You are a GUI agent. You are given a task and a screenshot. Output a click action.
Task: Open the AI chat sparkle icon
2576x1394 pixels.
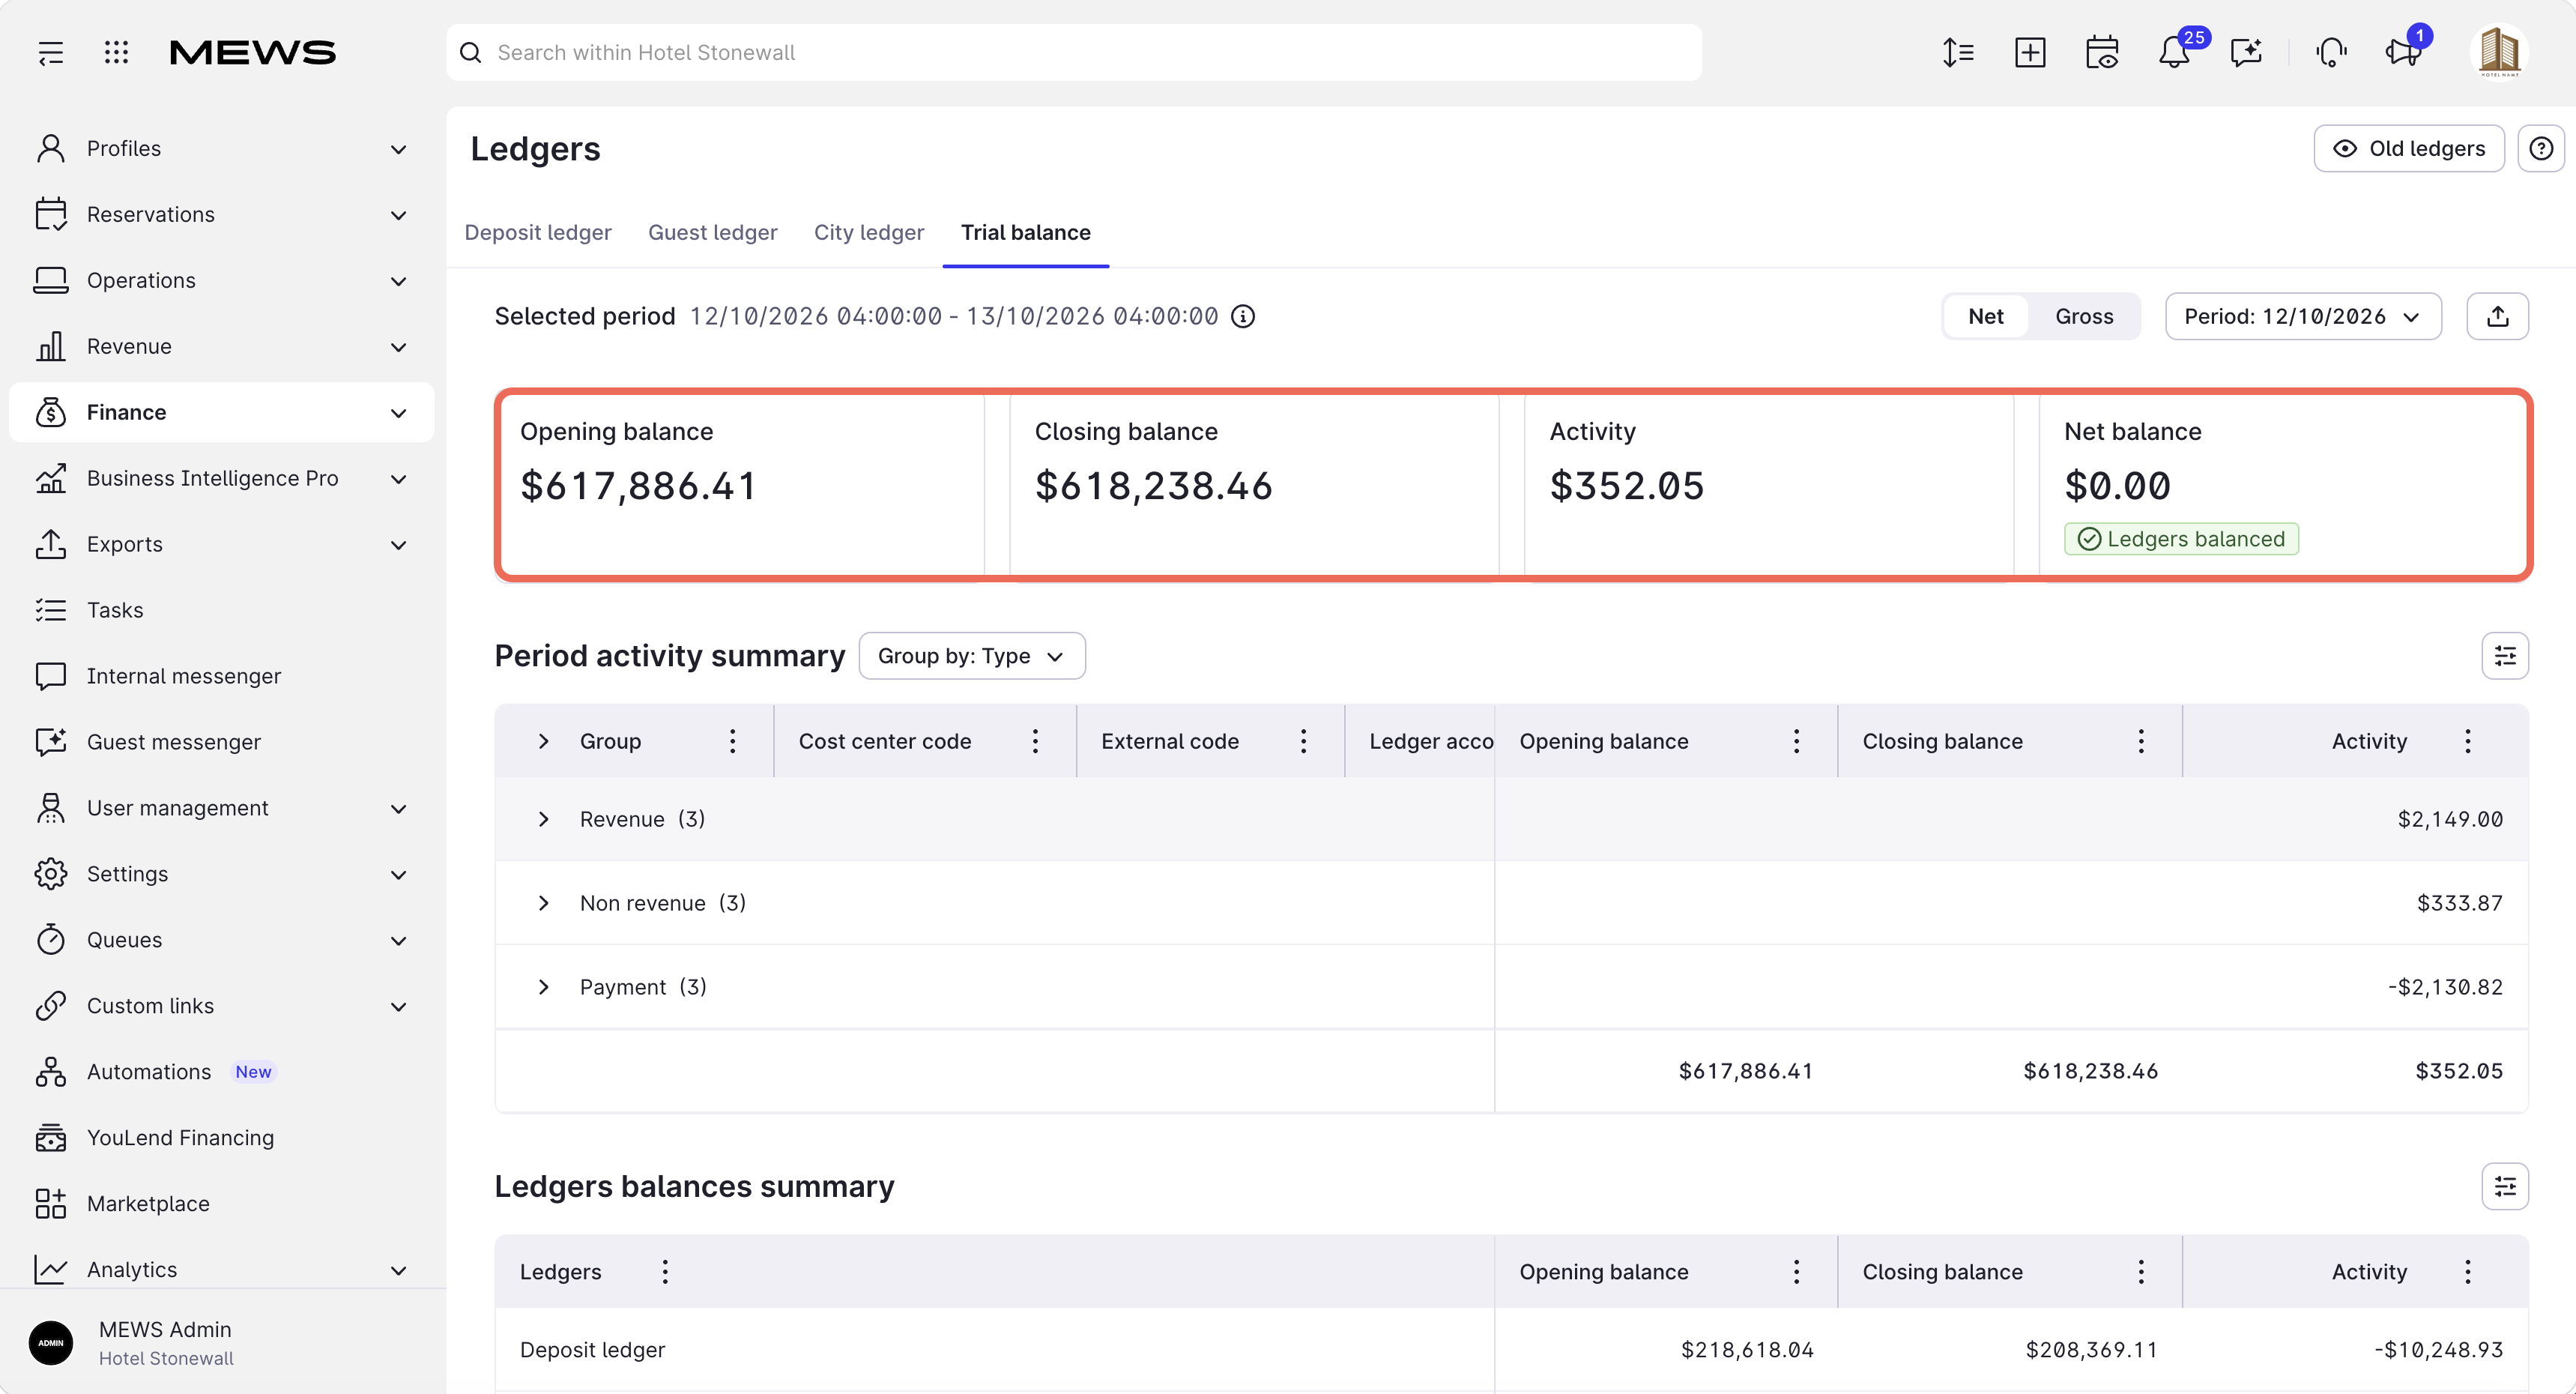pyautogui.click(x=2246, y=52)
